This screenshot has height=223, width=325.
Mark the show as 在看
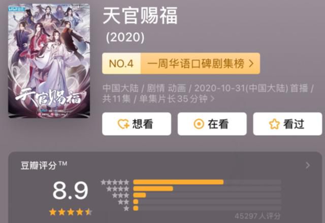pos(212,124)
